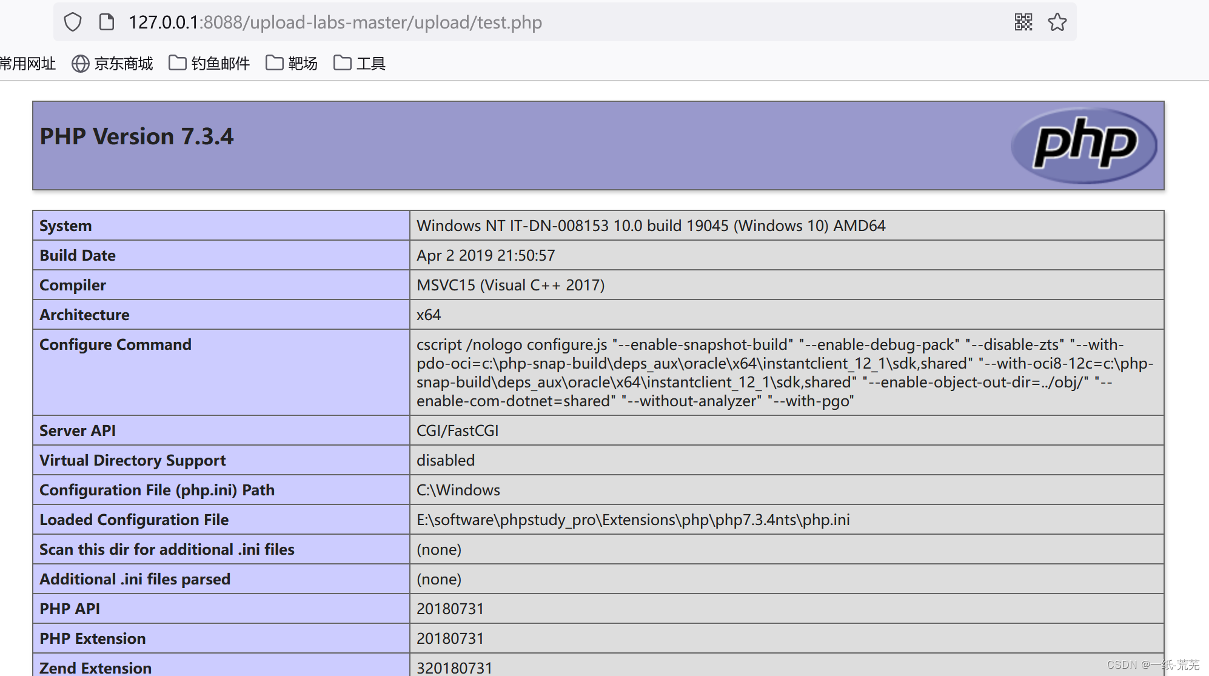The image size is (1209, 676).
Task: Click the globe icon beside 京东商城
Action: pos(80,64)
